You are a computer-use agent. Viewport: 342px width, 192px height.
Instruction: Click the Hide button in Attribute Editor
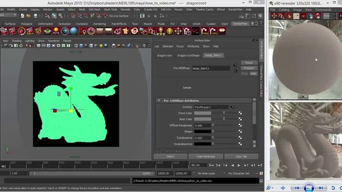click(x=253, y=74)
